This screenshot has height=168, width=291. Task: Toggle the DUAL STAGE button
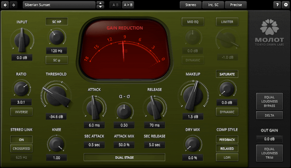tap(124, 158)
